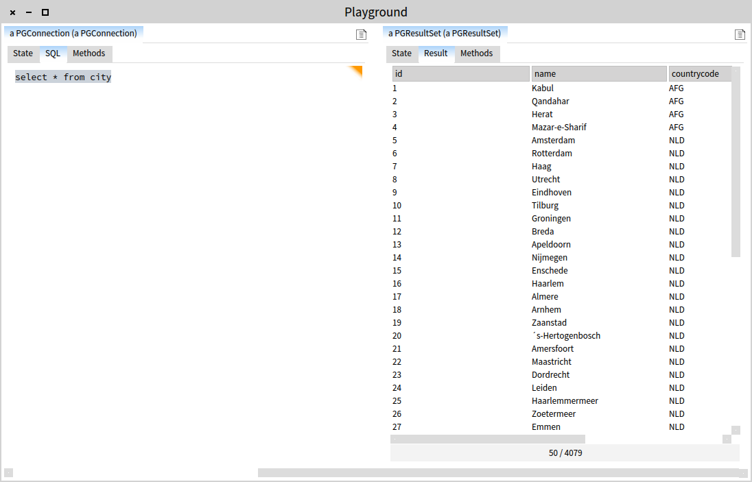Maximize the Playground window
Screen dimensions: 752x482
[45, 12]
